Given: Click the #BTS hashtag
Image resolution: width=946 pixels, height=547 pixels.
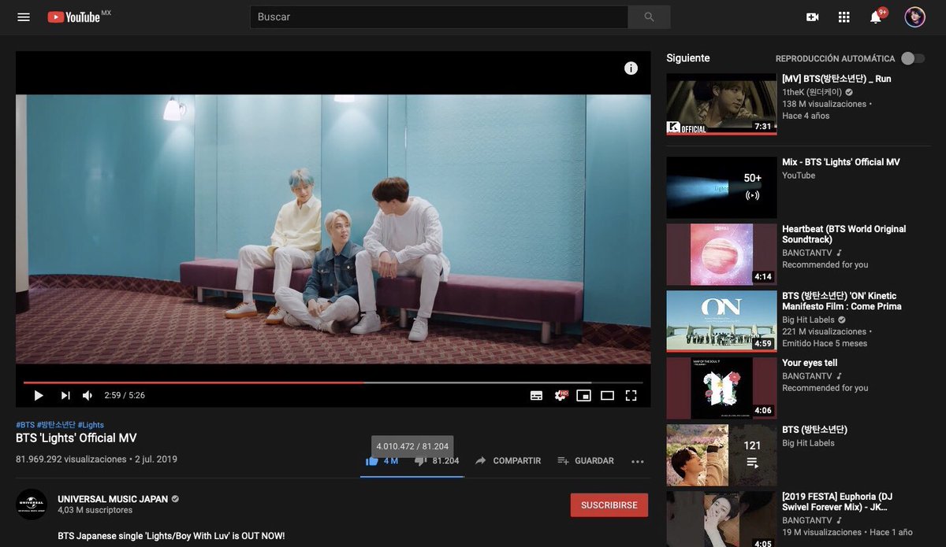Looking at the screenshot, I should pos(25,425).
